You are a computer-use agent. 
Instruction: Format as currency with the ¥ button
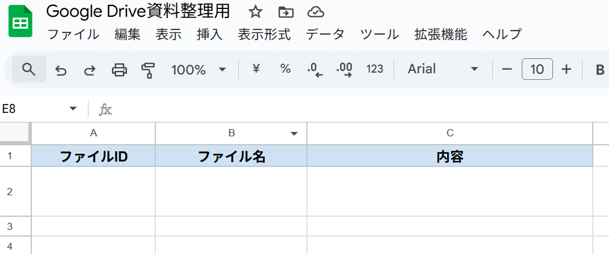256,69
